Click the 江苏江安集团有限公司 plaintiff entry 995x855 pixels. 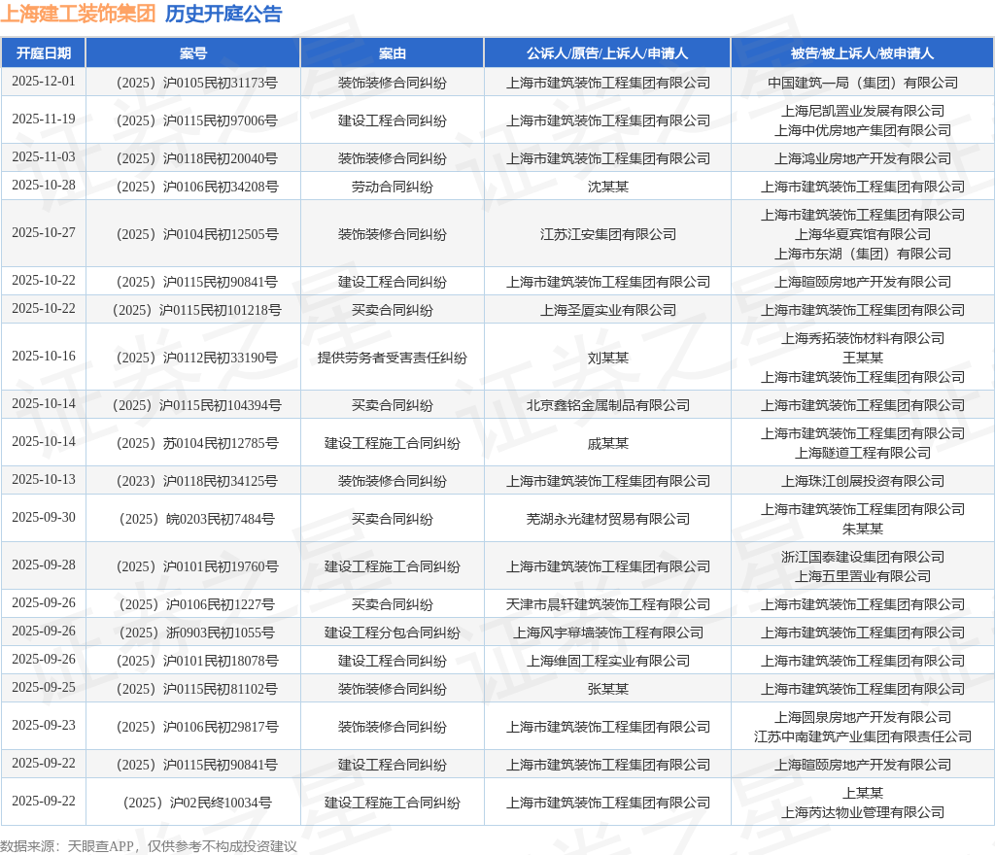point(608,232)
